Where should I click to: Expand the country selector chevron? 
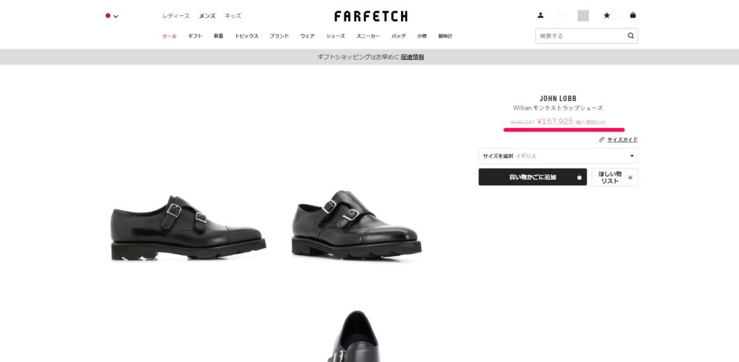point(116,16)
